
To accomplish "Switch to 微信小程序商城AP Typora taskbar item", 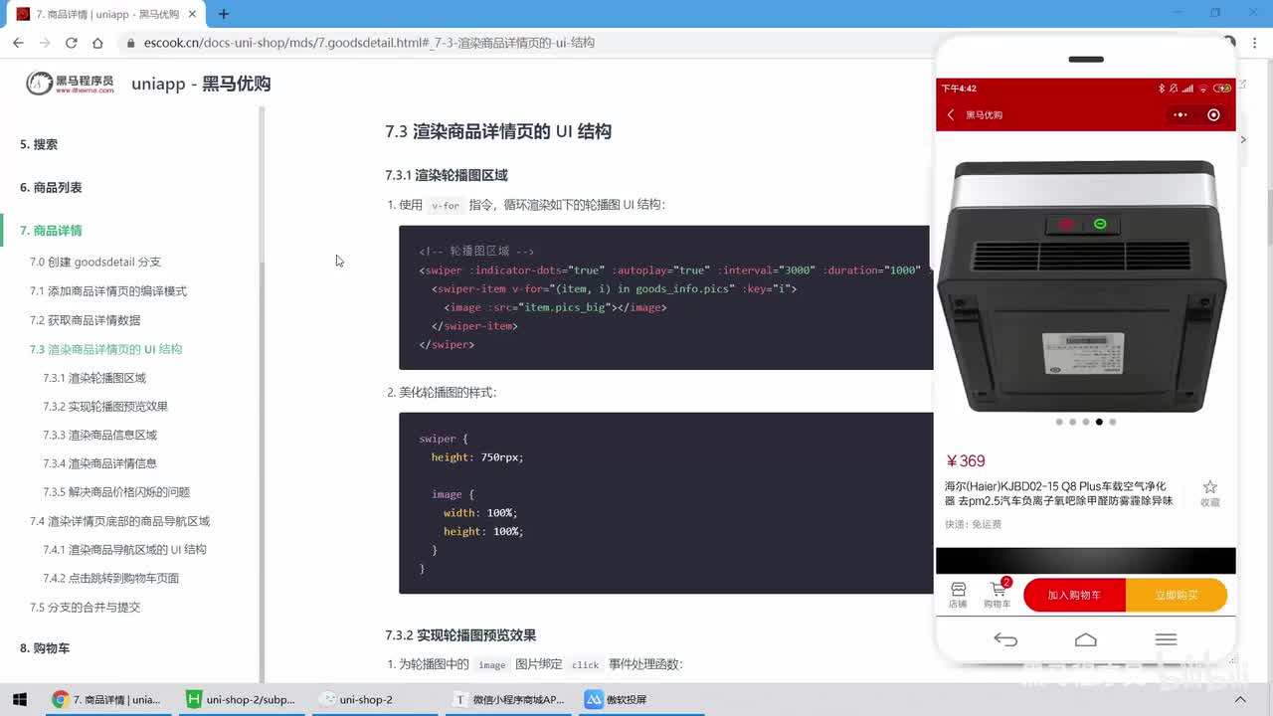I will (x=507, y=699).
